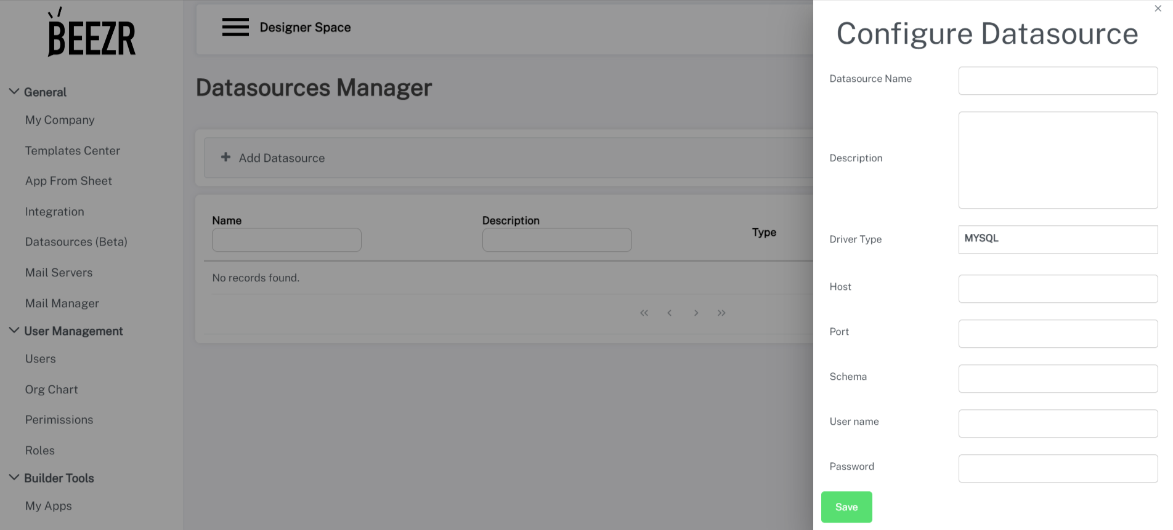Open Templates Center from sidebar
Image resolution: width=1173 pixels, height=530 pixels.
[73, 151]
